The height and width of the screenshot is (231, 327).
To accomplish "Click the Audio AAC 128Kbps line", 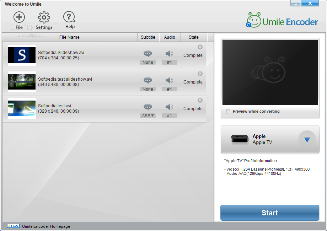I will (253, 173).
